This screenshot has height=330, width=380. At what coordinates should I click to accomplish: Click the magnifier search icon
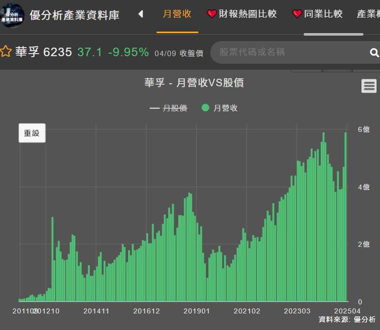[374, 53]
